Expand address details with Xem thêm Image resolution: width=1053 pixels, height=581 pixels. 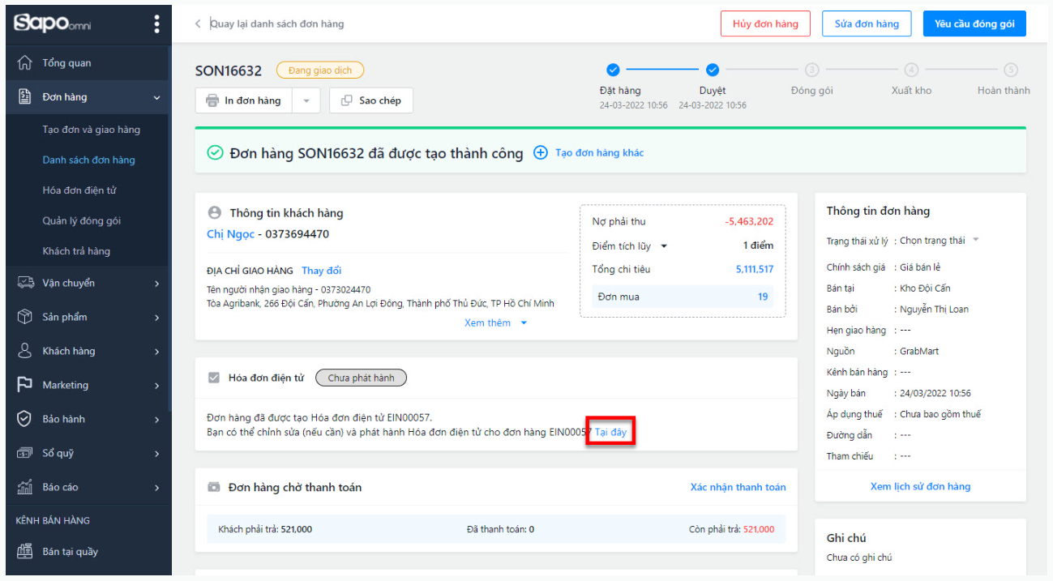click(495, 323)
